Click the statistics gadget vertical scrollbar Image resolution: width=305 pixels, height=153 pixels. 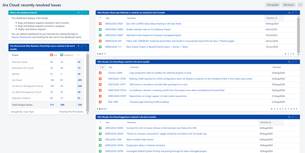click(x=88, y=83)
